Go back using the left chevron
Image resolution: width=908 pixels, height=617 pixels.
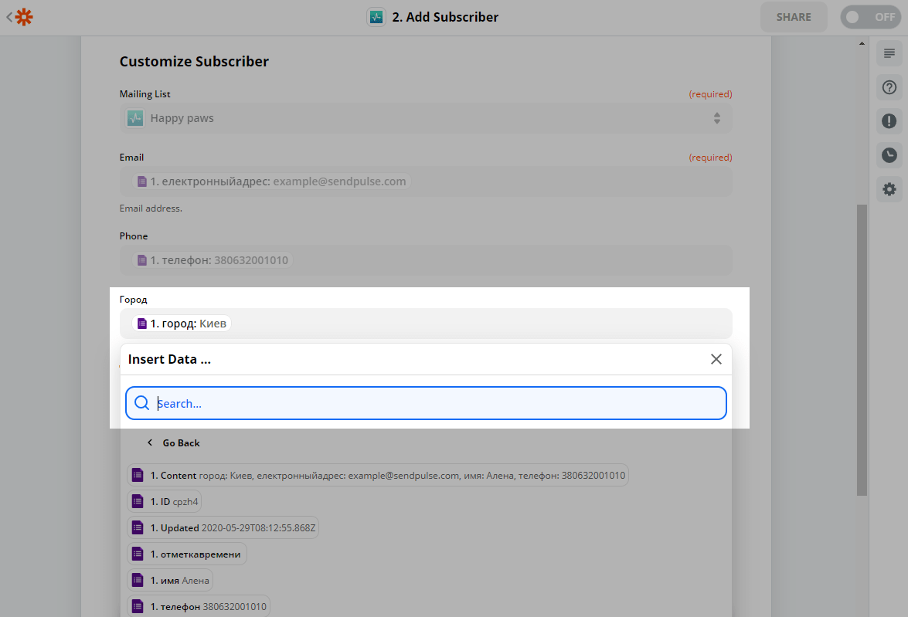pyautogui.click(x=150, y=443)
